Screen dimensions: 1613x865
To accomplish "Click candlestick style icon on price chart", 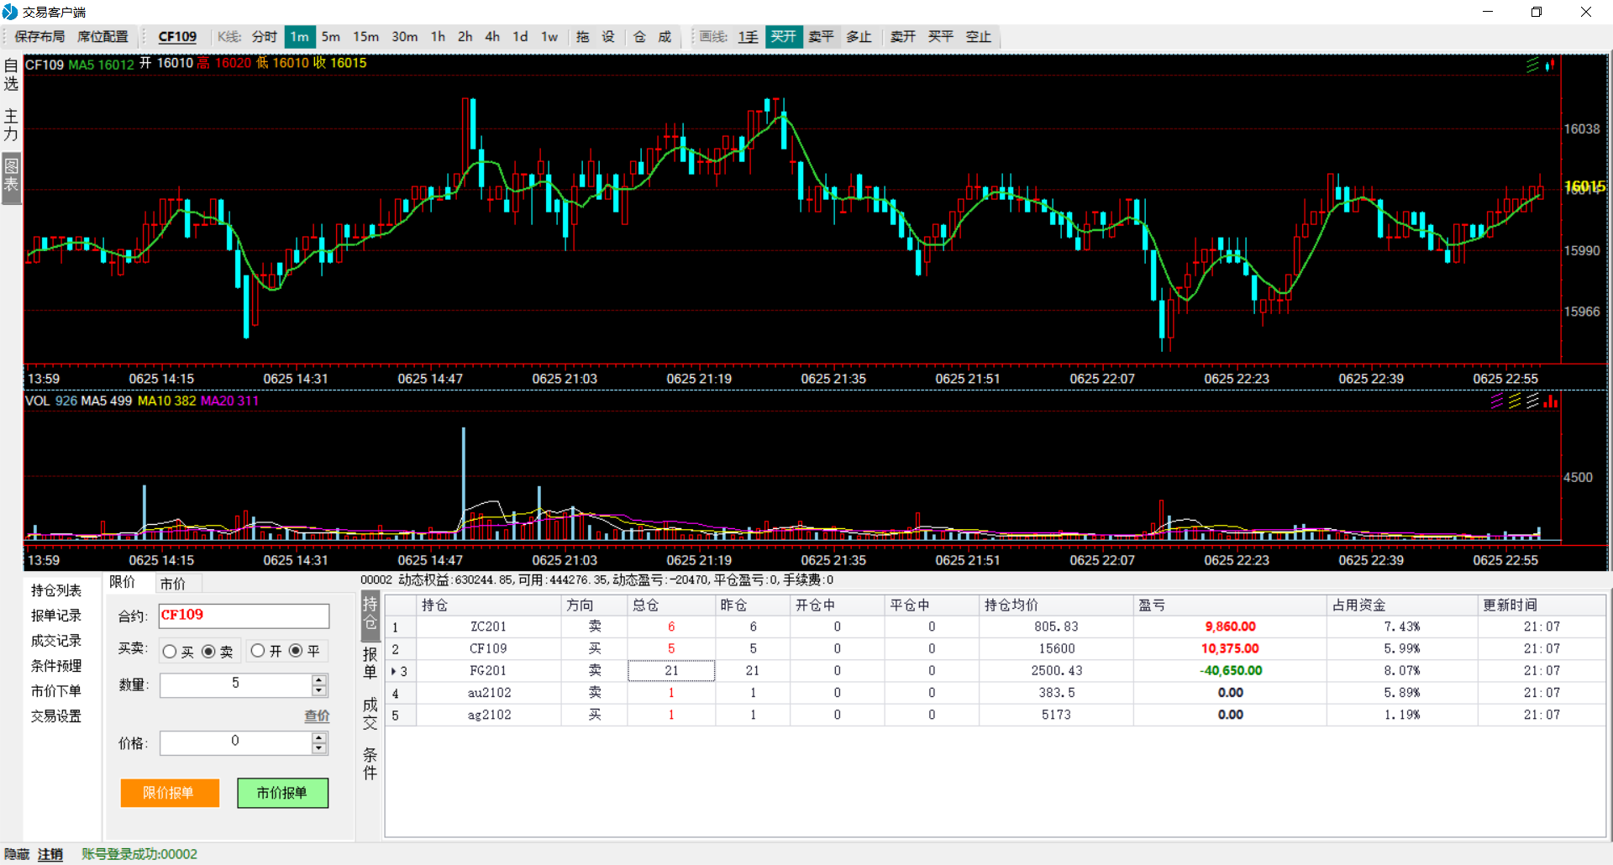I will point(1550,65).
